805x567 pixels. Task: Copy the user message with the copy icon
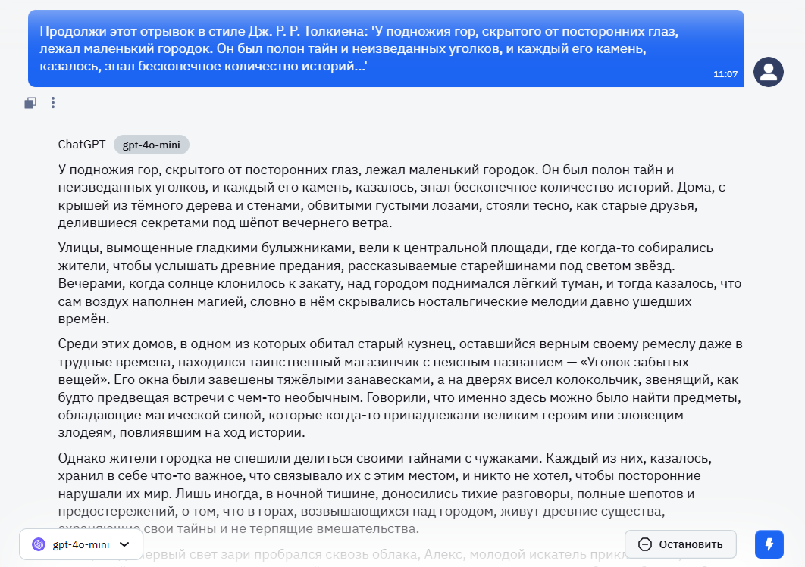[x=30, y=103]
